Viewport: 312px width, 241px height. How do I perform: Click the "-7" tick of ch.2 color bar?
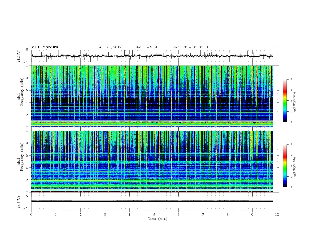(290, 187)
